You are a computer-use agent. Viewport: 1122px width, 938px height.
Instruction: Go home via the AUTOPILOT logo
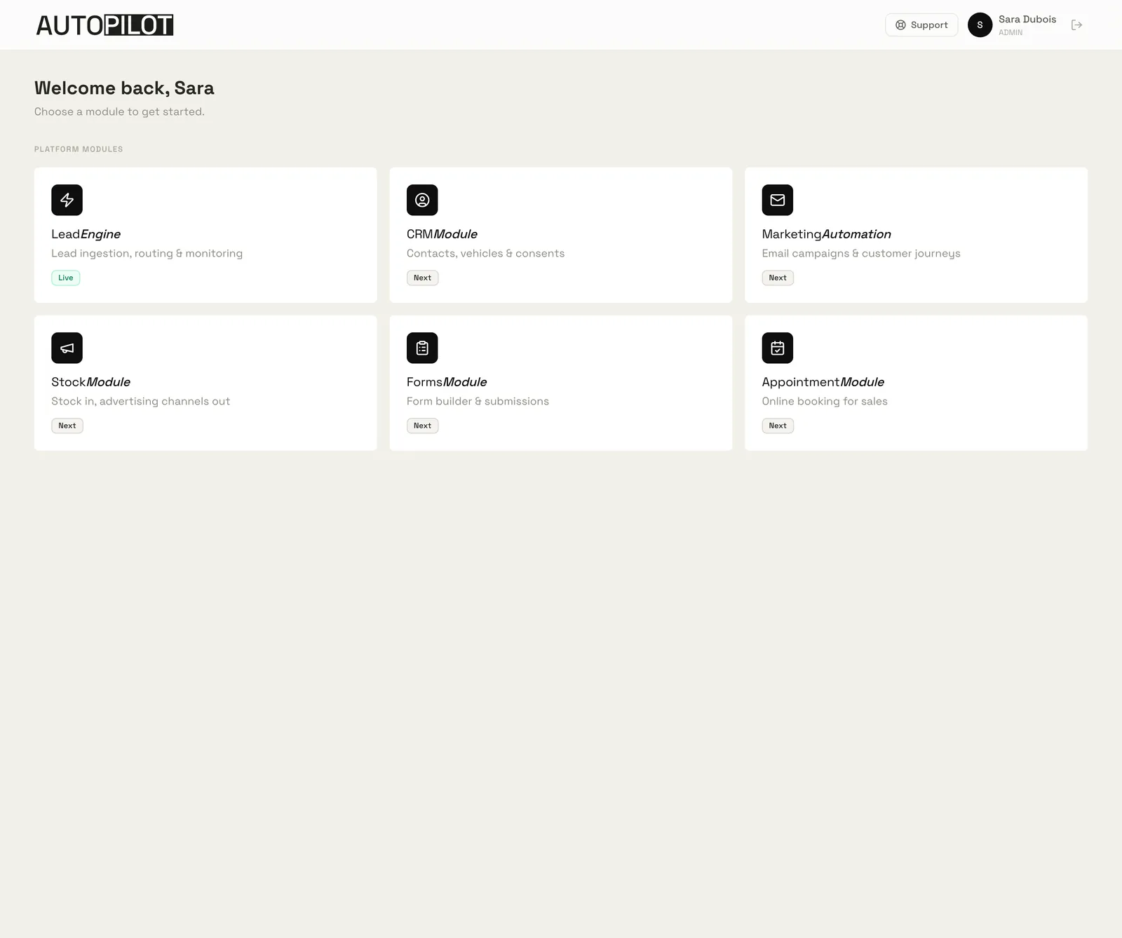(x=104, y=25)
